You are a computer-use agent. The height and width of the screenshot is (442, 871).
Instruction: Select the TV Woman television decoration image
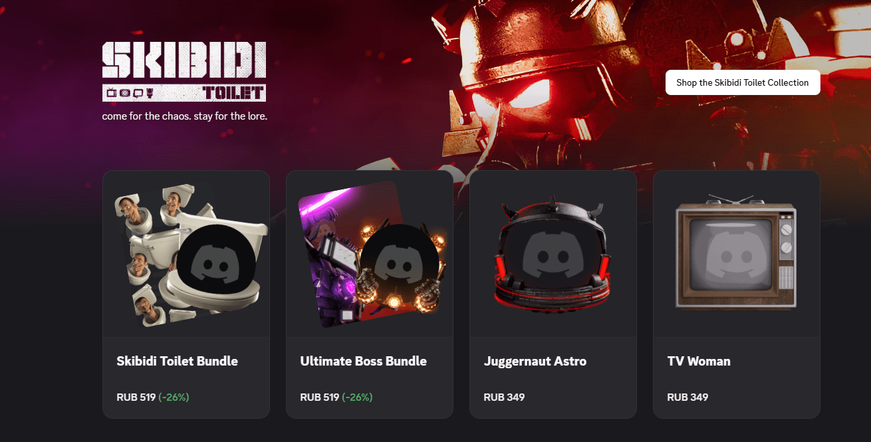pos(736,253)
